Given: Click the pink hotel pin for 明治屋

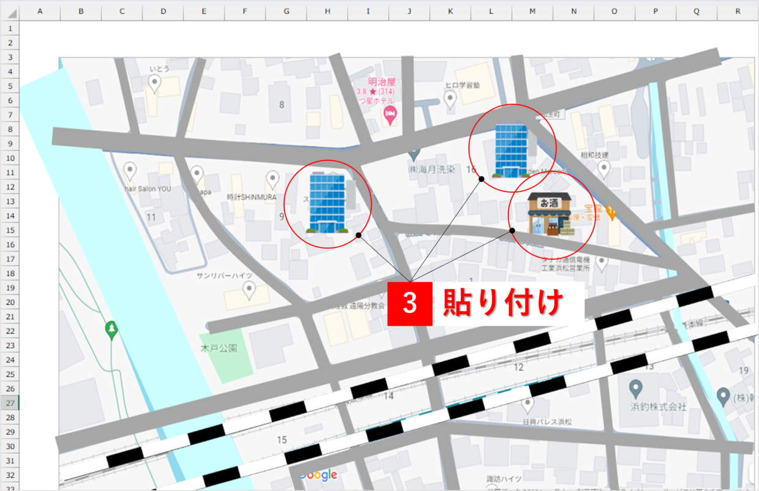Looking at the screenshot, I should coord(390,114).
